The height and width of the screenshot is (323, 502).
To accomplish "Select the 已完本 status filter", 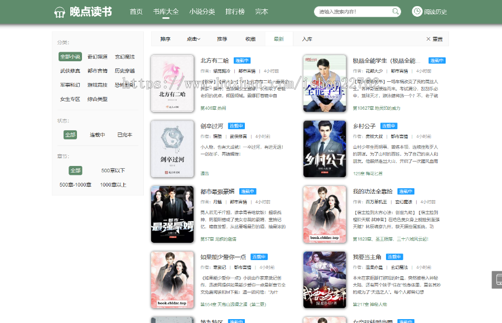I will [125, 135].
